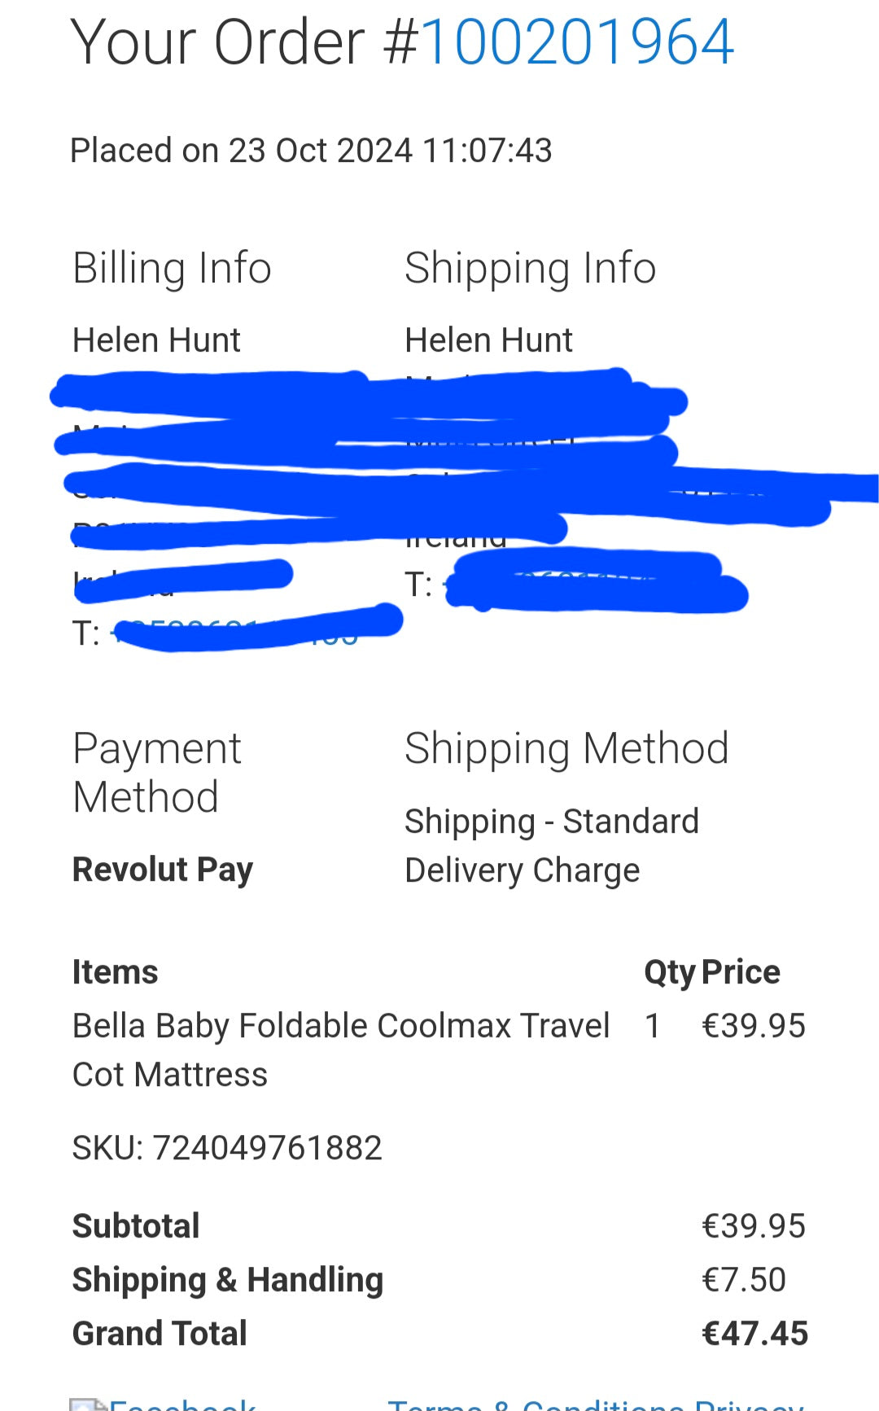Click the Shipping Method heading
The height and width of the screenshot is (1411, 879).
coord(566,749)
